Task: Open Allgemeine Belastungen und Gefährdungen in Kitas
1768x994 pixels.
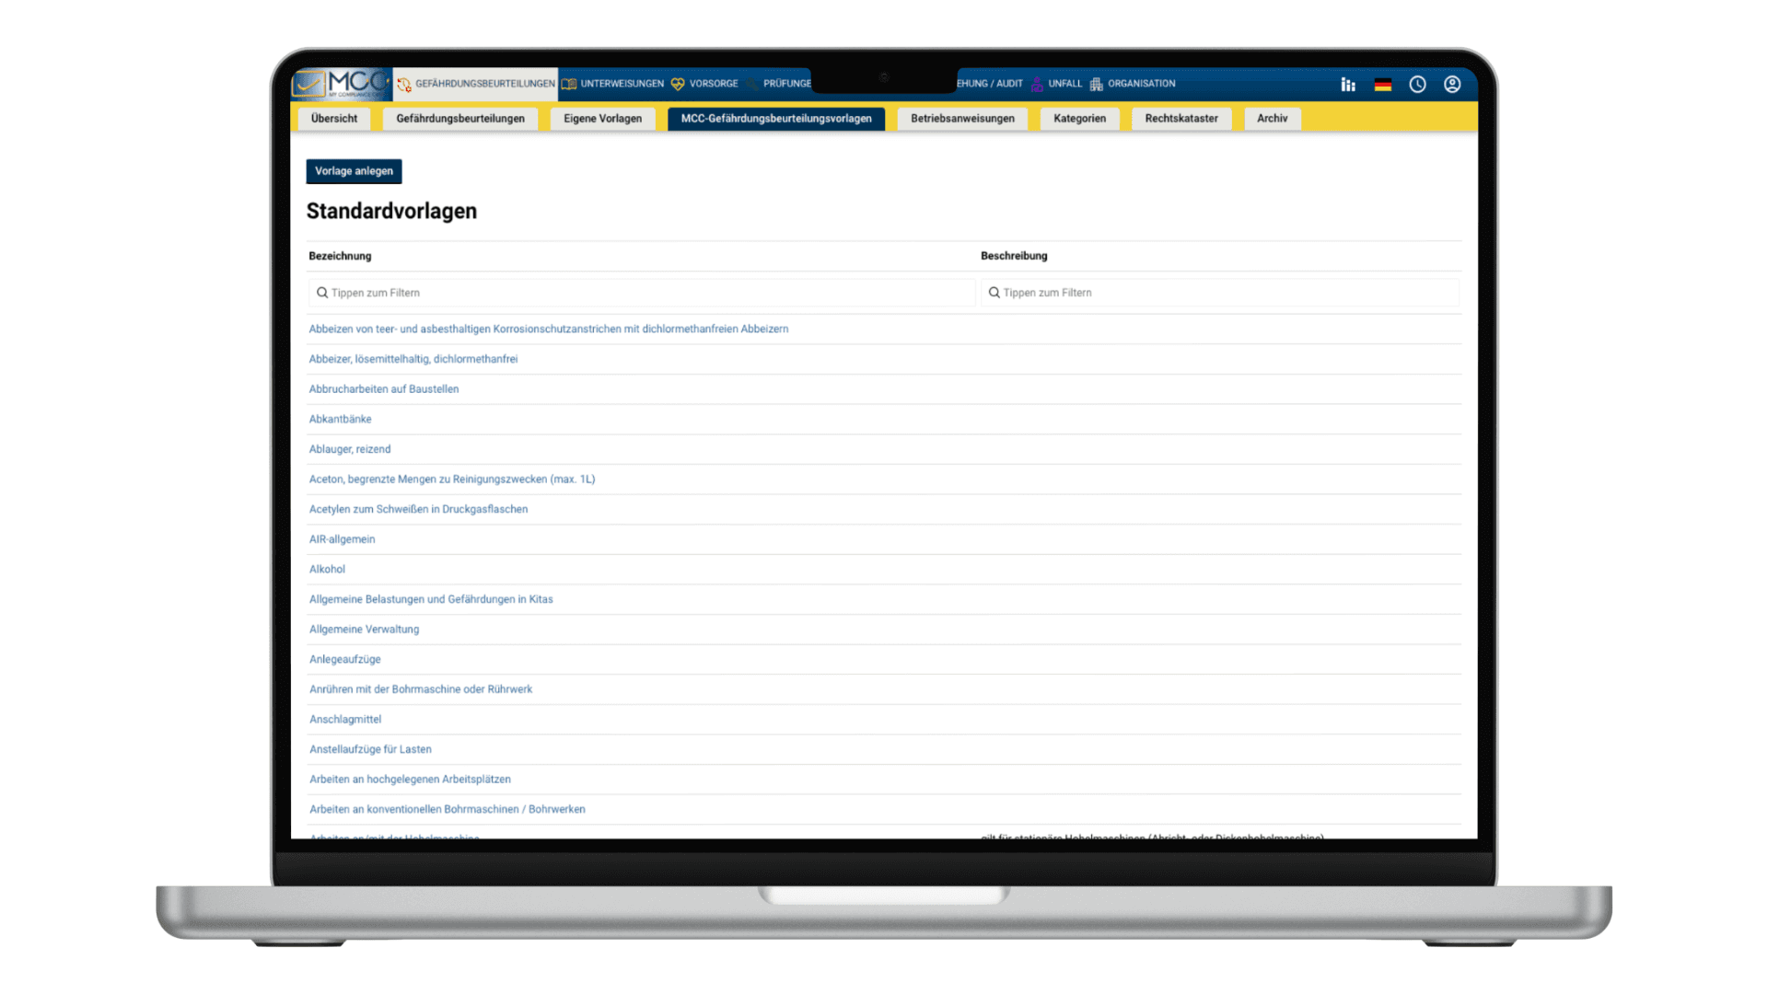Action: coord(431,599)
